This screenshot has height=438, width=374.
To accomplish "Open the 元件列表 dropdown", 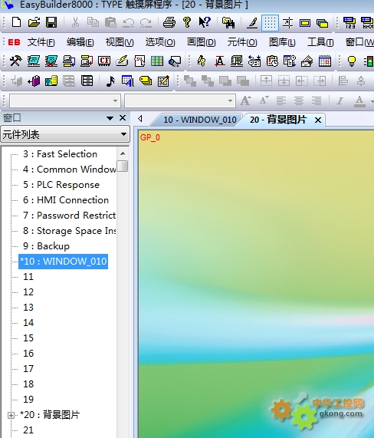I will click(x=65, y=135).
